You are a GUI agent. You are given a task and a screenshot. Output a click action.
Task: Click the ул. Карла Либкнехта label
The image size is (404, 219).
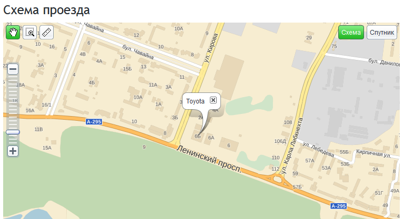point(291,146)
